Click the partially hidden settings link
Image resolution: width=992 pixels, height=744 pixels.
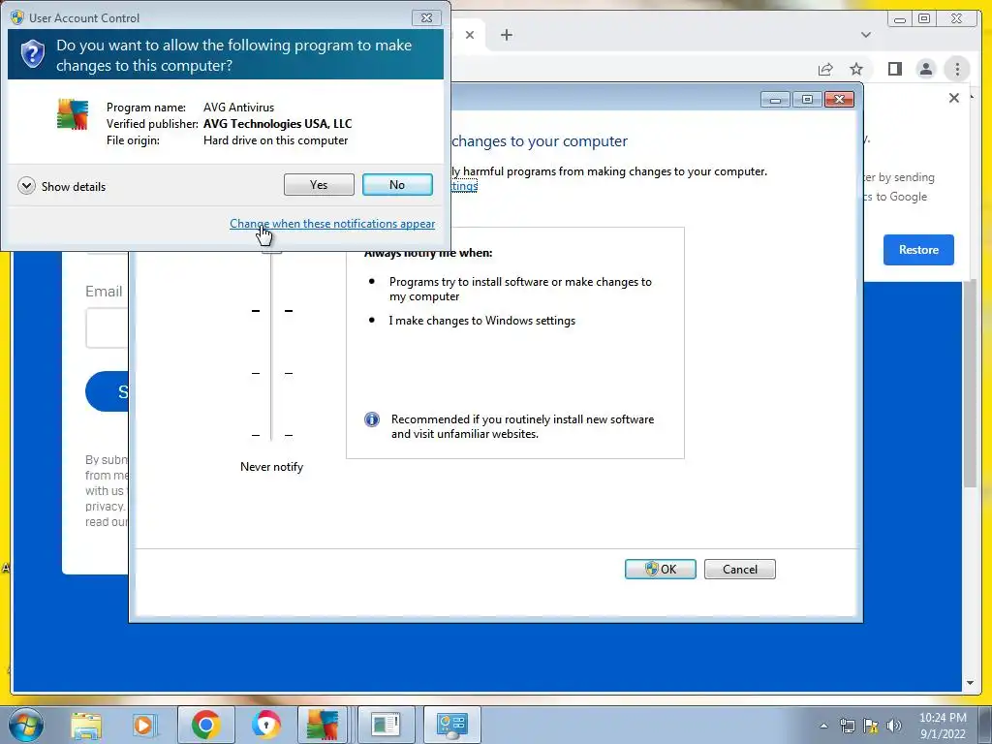pyautogui.click(x=464, y=186)
